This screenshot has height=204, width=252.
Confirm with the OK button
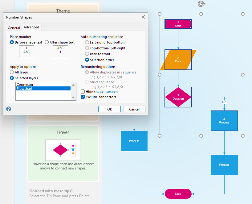[x=109, y=109]
